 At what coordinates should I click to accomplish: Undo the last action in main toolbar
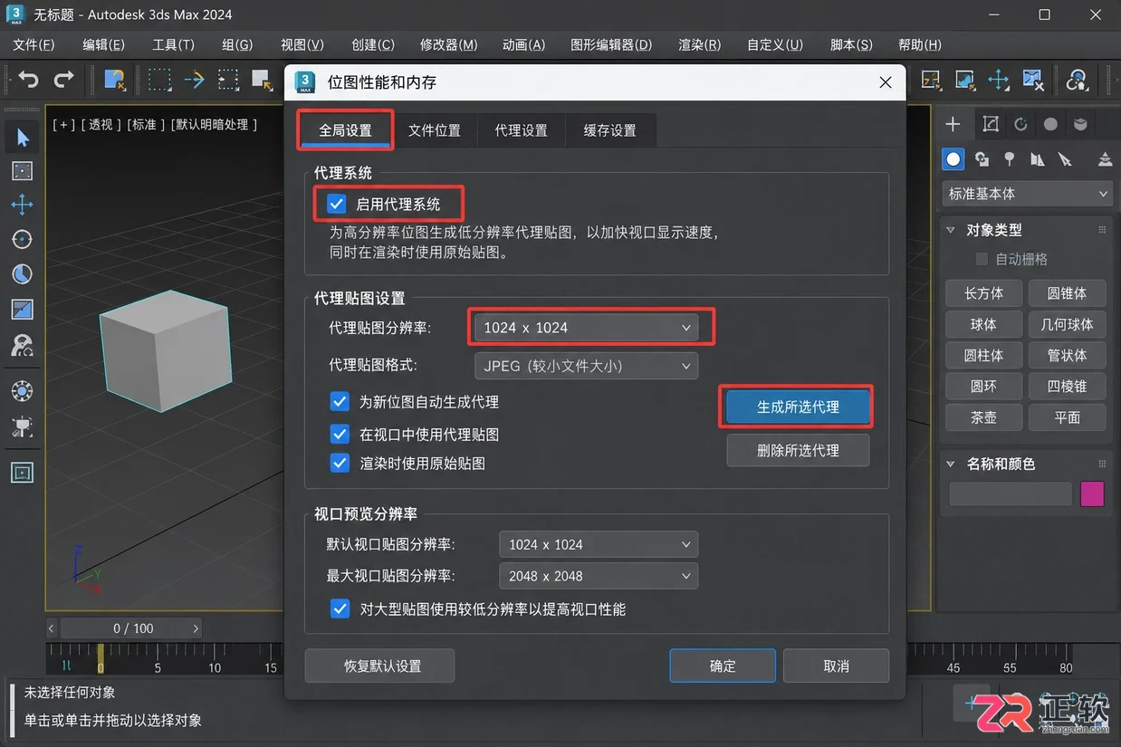pos(28,80)
